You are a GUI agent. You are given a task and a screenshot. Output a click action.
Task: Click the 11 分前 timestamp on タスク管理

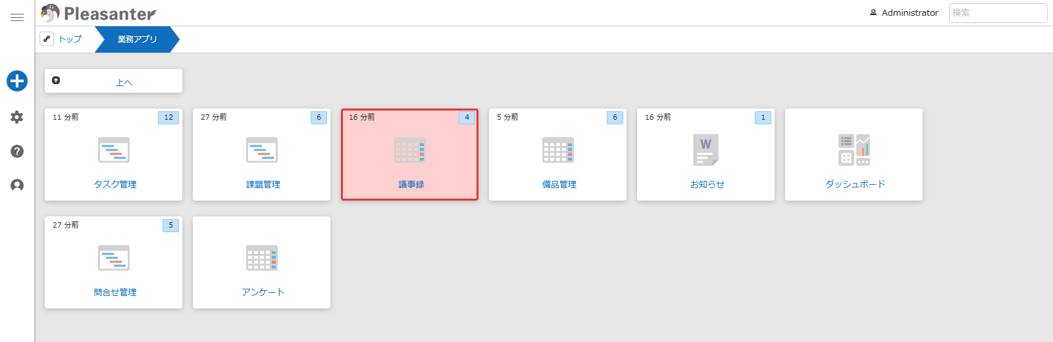pyautogui.click(x=65, y=117)
